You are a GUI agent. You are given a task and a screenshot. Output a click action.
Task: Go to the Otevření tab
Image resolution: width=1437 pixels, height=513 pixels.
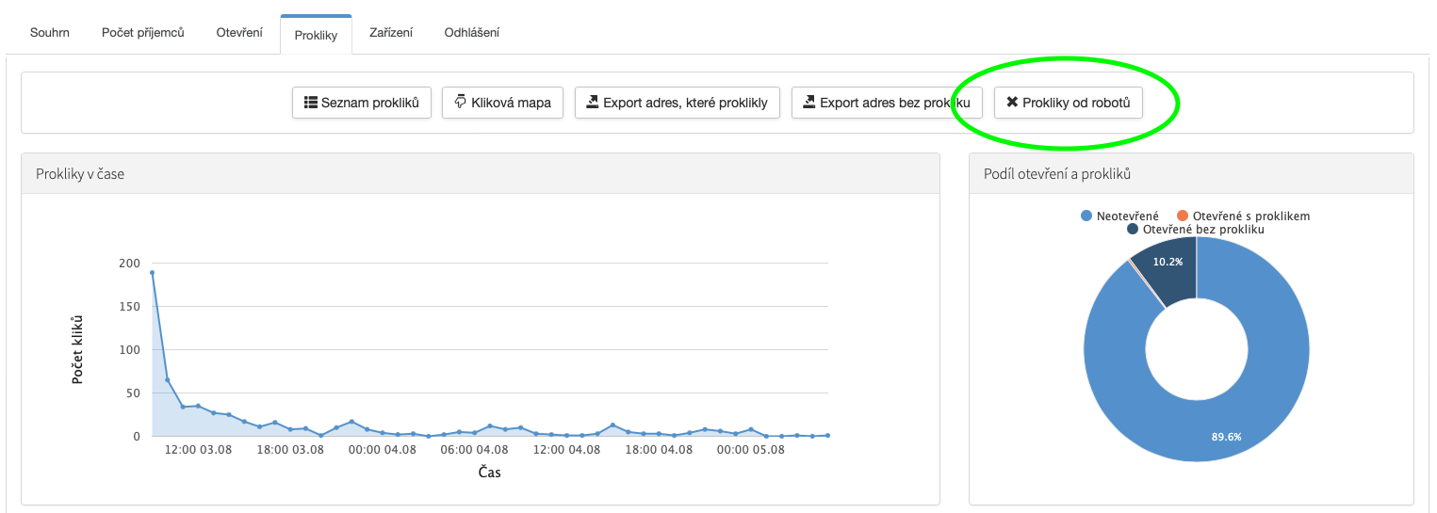pos(239,33)
